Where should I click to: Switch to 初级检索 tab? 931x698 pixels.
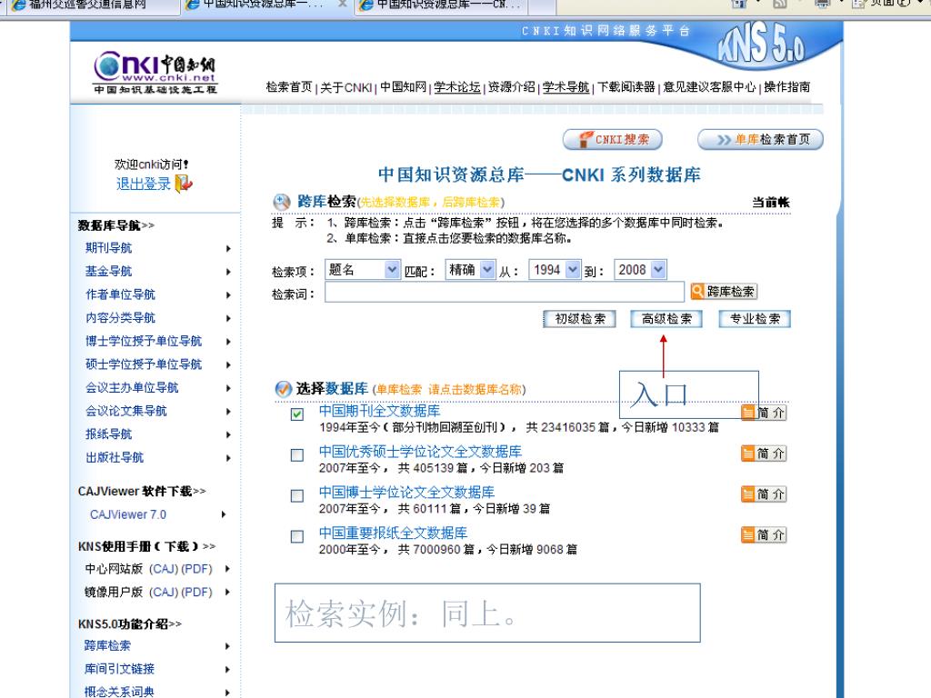pyautogui.click(x=579, y=319)
